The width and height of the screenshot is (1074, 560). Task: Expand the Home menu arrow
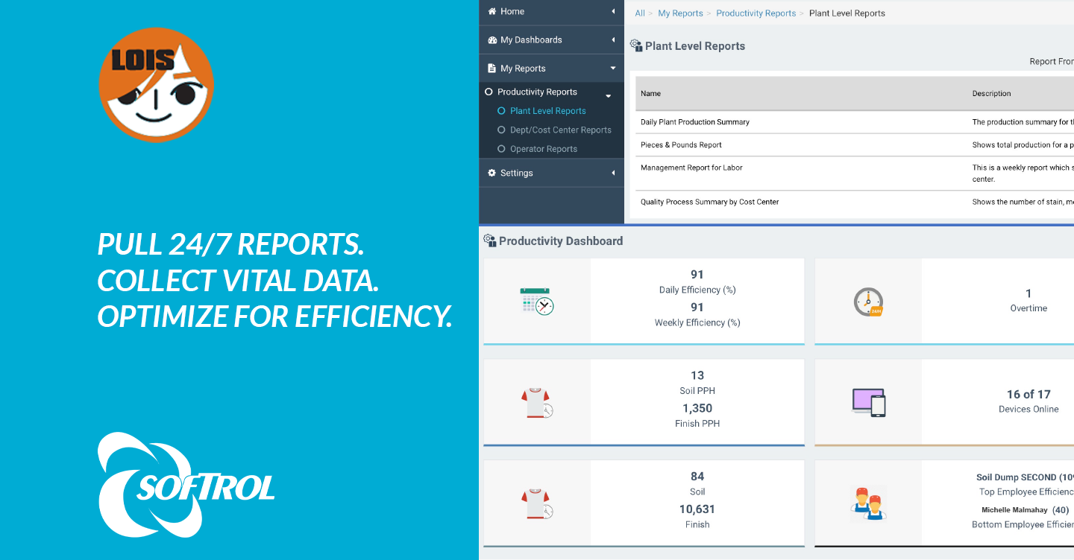click(x=613, y=12)
